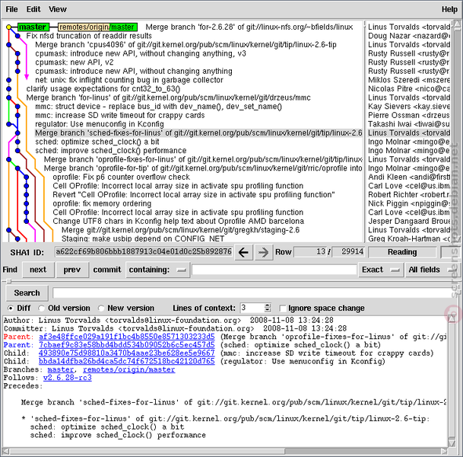Viewport: 463px width, 457px height.
Task: Click the master branch link
Action: 61,369
